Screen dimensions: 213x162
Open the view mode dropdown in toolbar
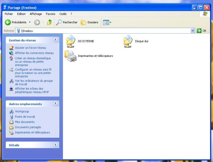108,22
